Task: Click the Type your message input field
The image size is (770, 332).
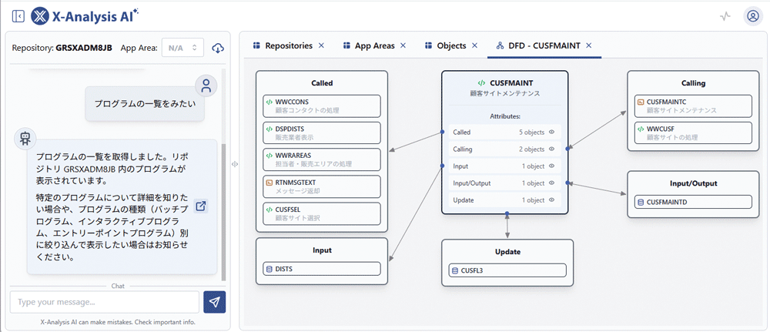Action: (104, 302)
